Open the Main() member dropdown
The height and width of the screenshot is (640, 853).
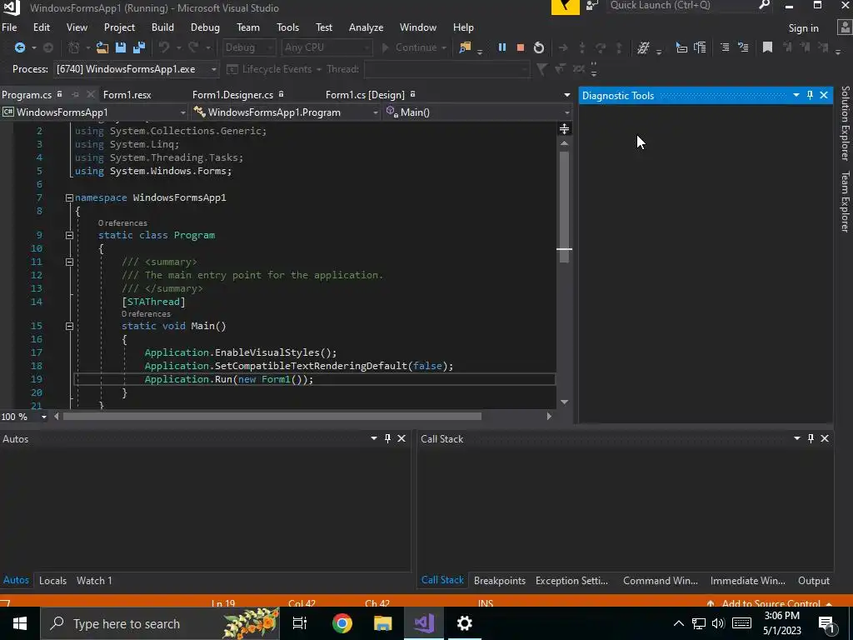pyautogui.click(x=477, y=112)
